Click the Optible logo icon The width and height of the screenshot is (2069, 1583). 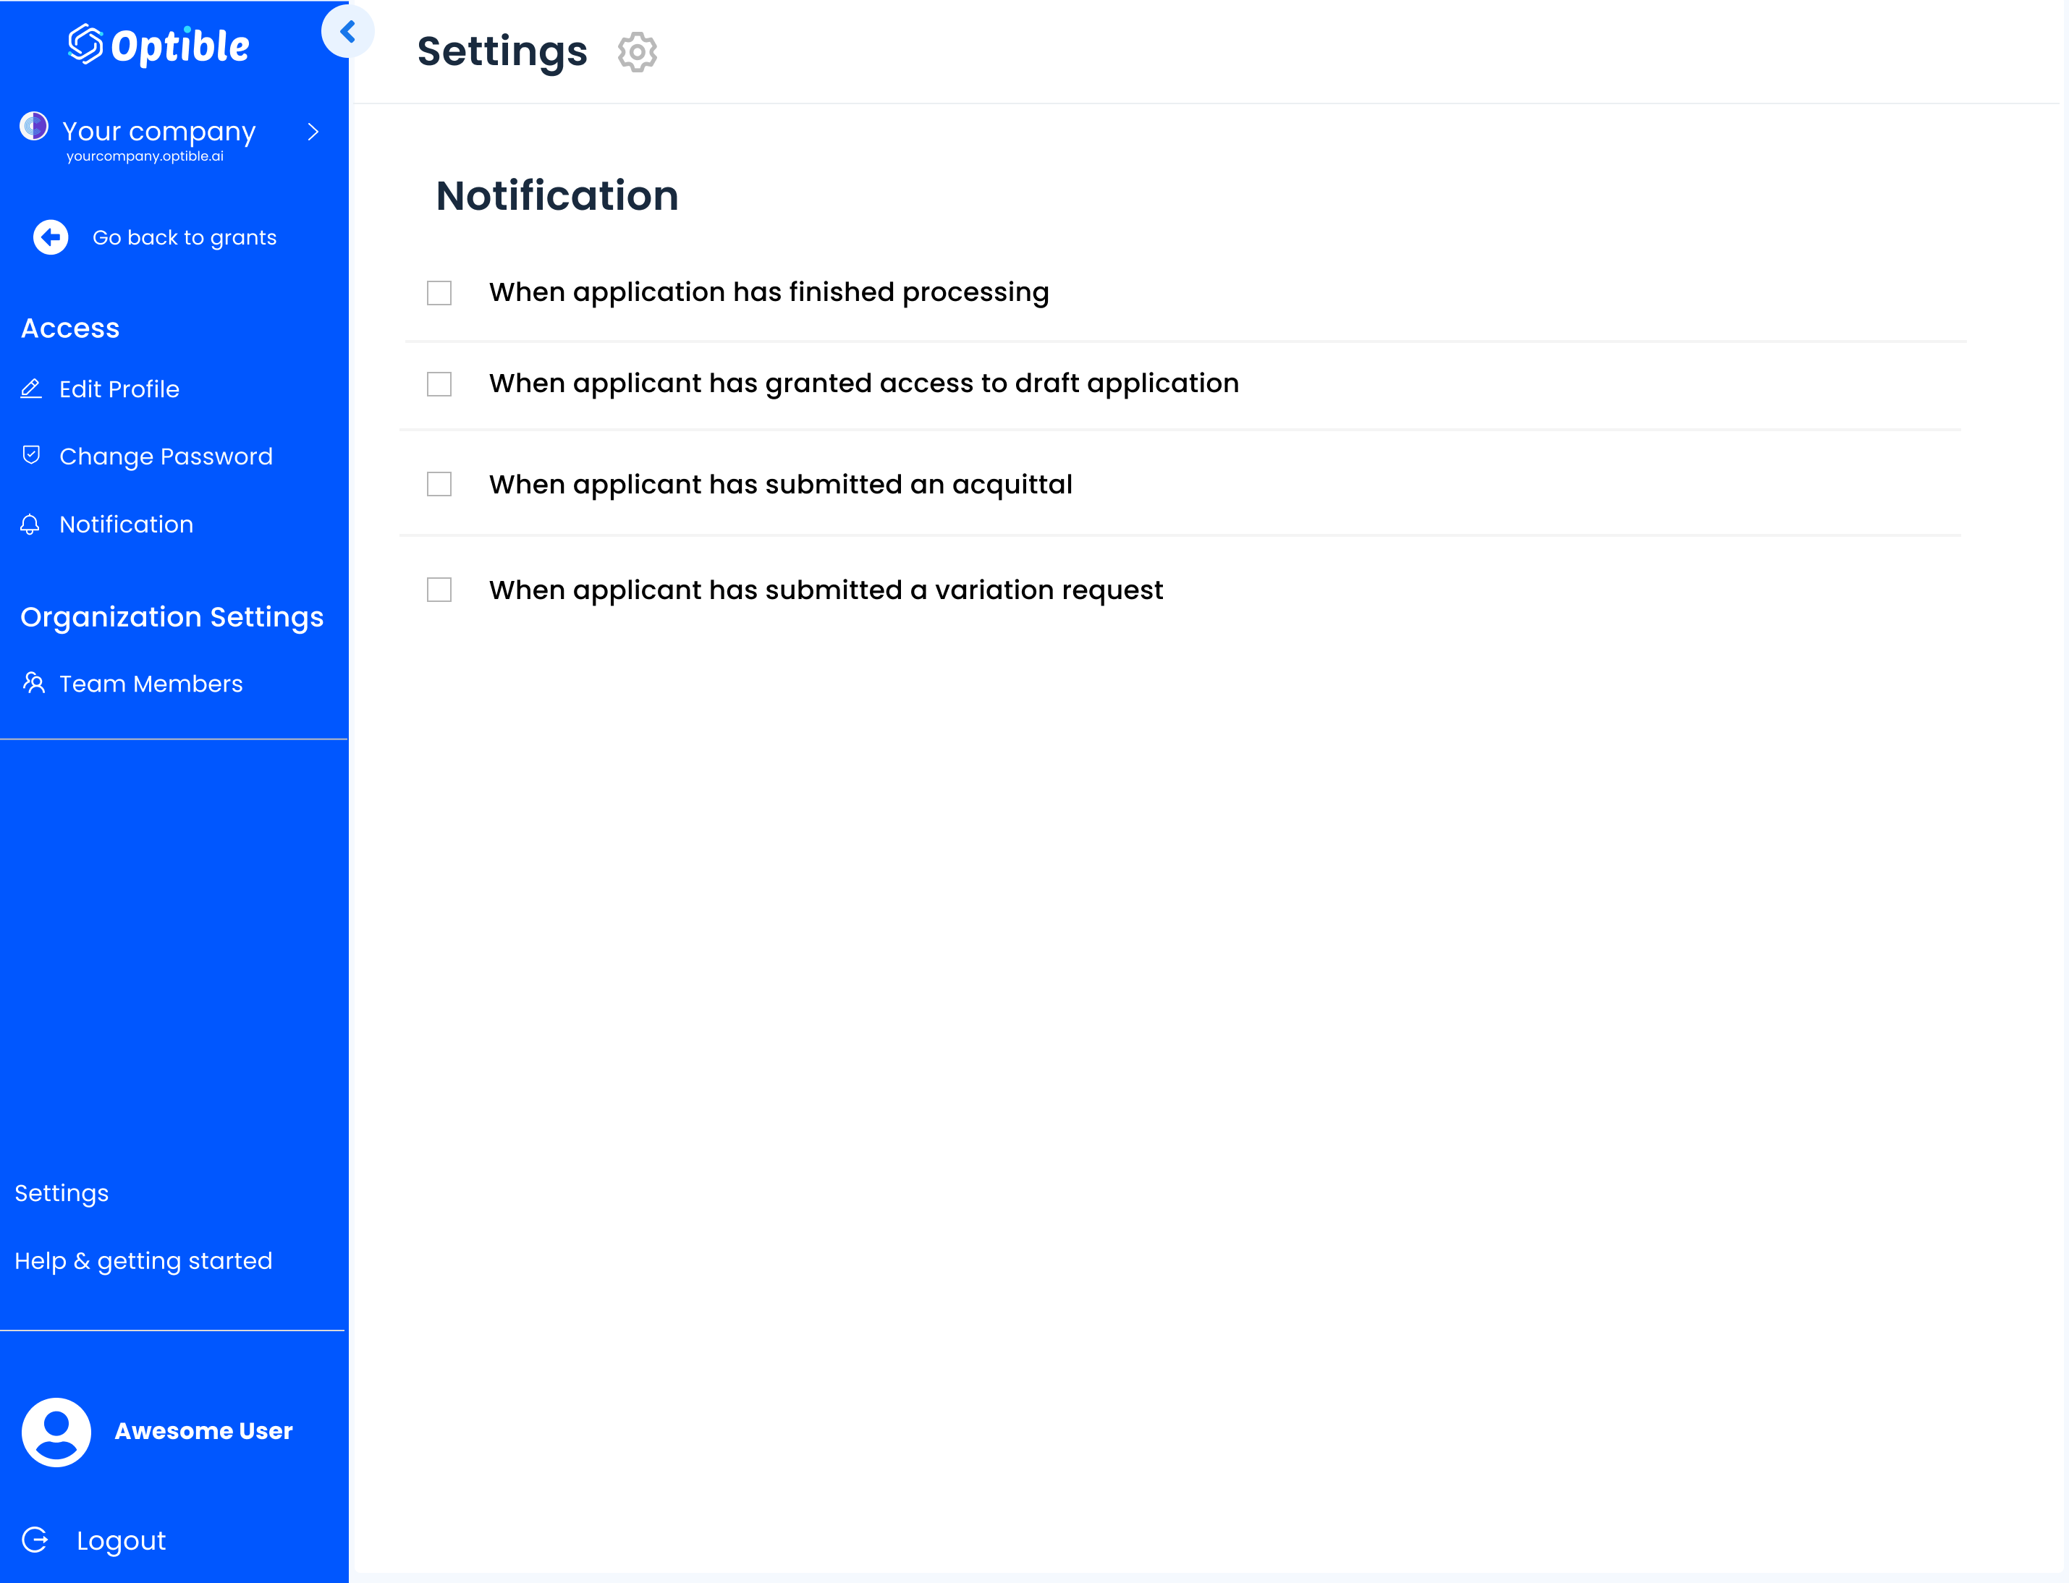point(86,44)
